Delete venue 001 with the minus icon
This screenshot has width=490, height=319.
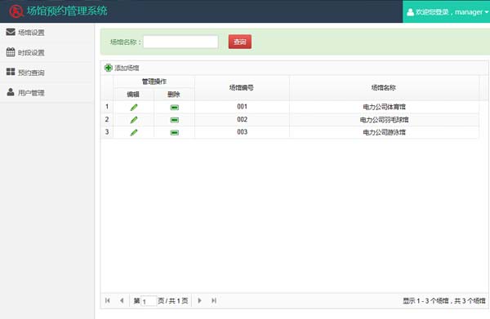click(175, 108)
